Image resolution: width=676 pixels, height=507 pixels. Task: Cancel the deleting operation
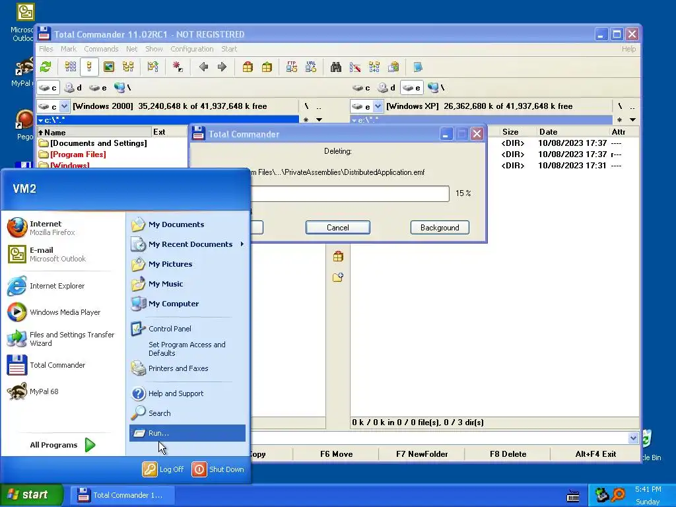(337, 228)
